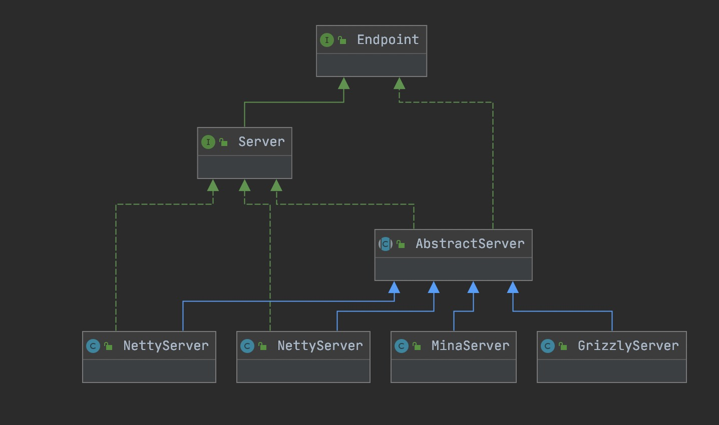Screen dimensions: 719x425
Task: Click the blue class icon on GrizzlyServer
Action: click(x=548, y=346)
